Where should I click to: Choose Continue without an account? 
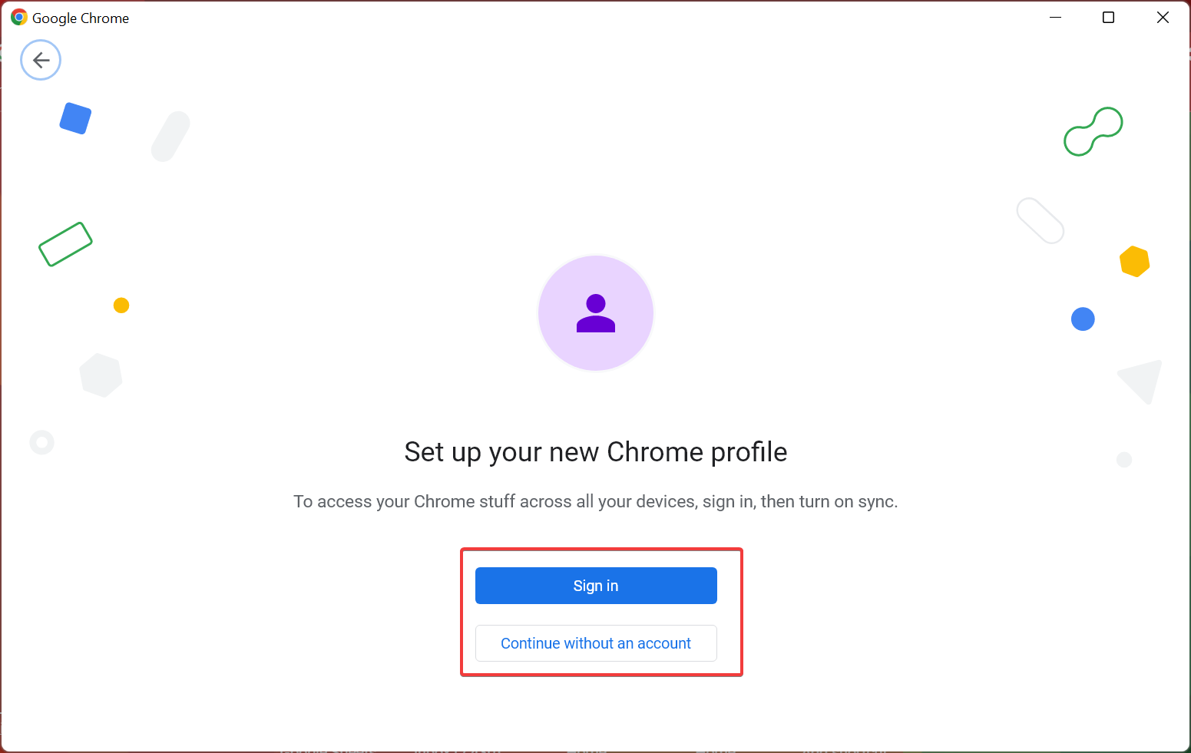click(x=596, y=643)
